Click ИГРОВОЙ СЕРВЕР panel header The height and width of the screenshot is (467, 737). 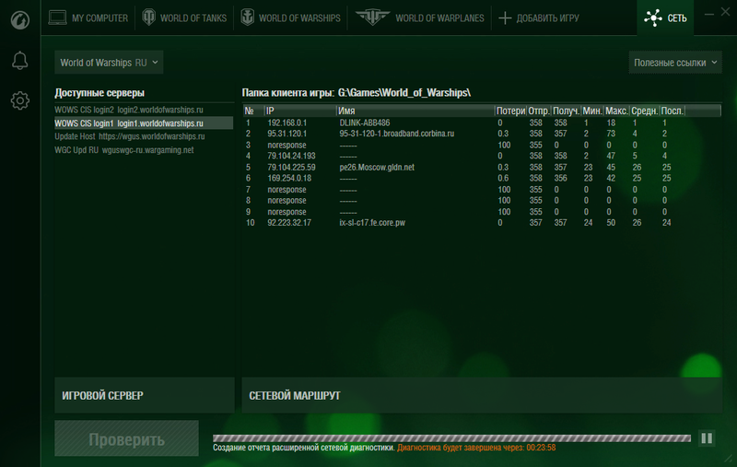tap(145, 395)
